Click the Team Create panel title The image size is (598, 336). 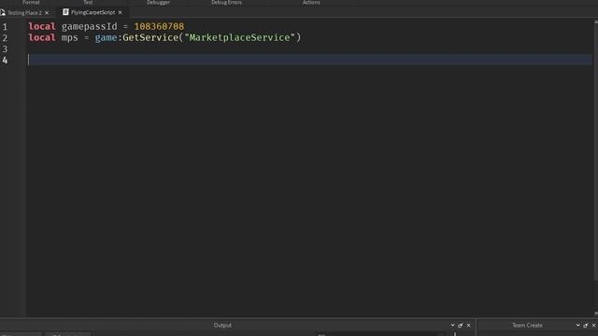point(527,326)
